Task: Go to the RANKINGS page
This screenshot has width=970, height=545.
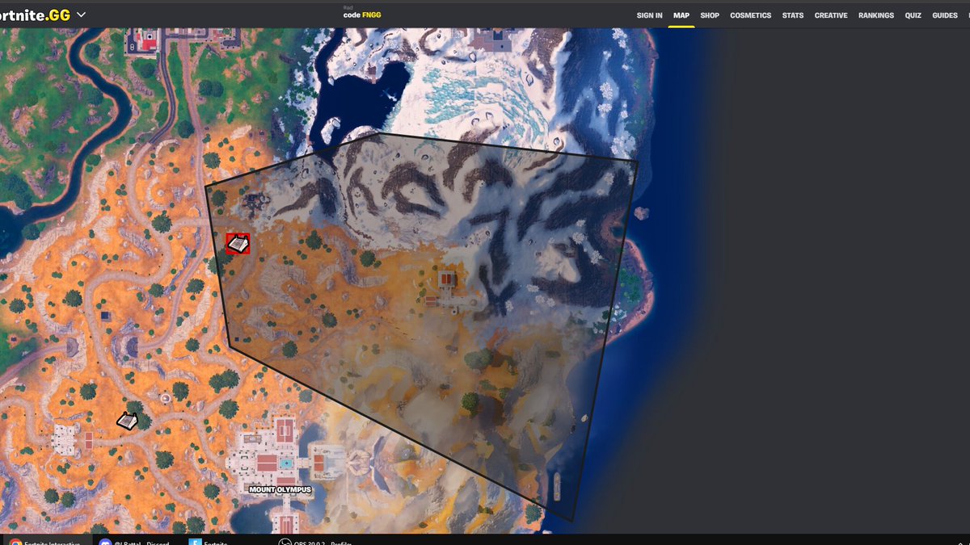Action: click(876, 15)
